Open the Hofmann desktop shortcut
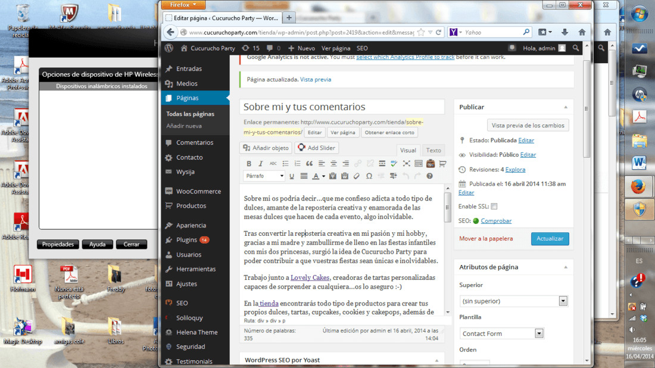 (23, 278)
